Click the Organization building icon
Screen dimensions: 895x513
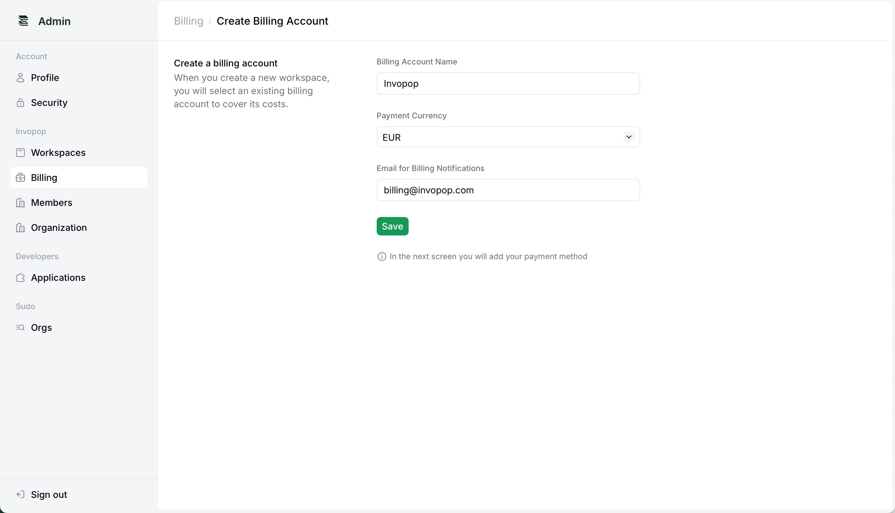pyautogui.click(x=20, y=228)
